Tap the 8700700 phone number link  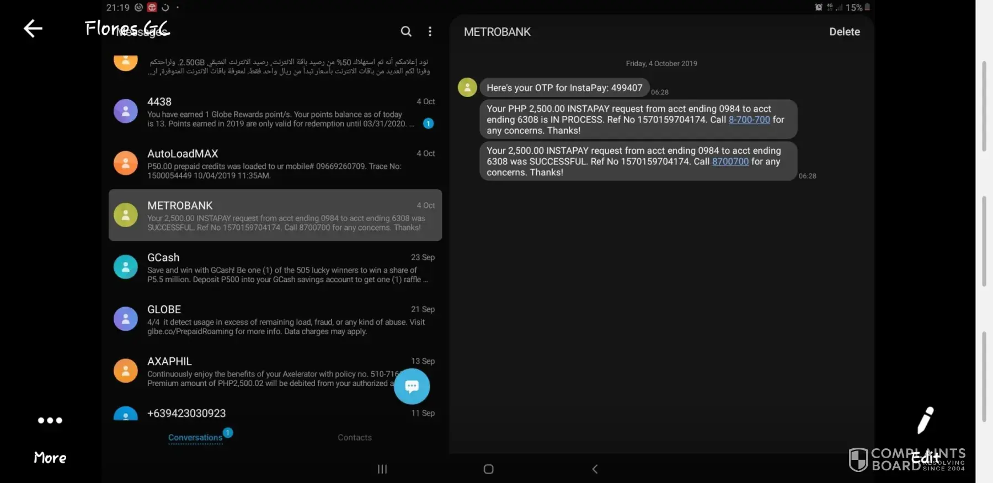click(x=730, y=162)
